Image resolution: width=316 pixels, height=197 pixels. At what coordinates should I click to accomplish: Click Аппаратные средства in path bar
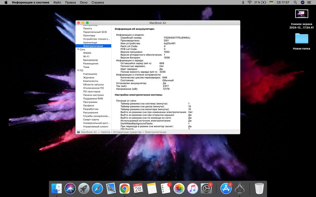tap(127, 132)
